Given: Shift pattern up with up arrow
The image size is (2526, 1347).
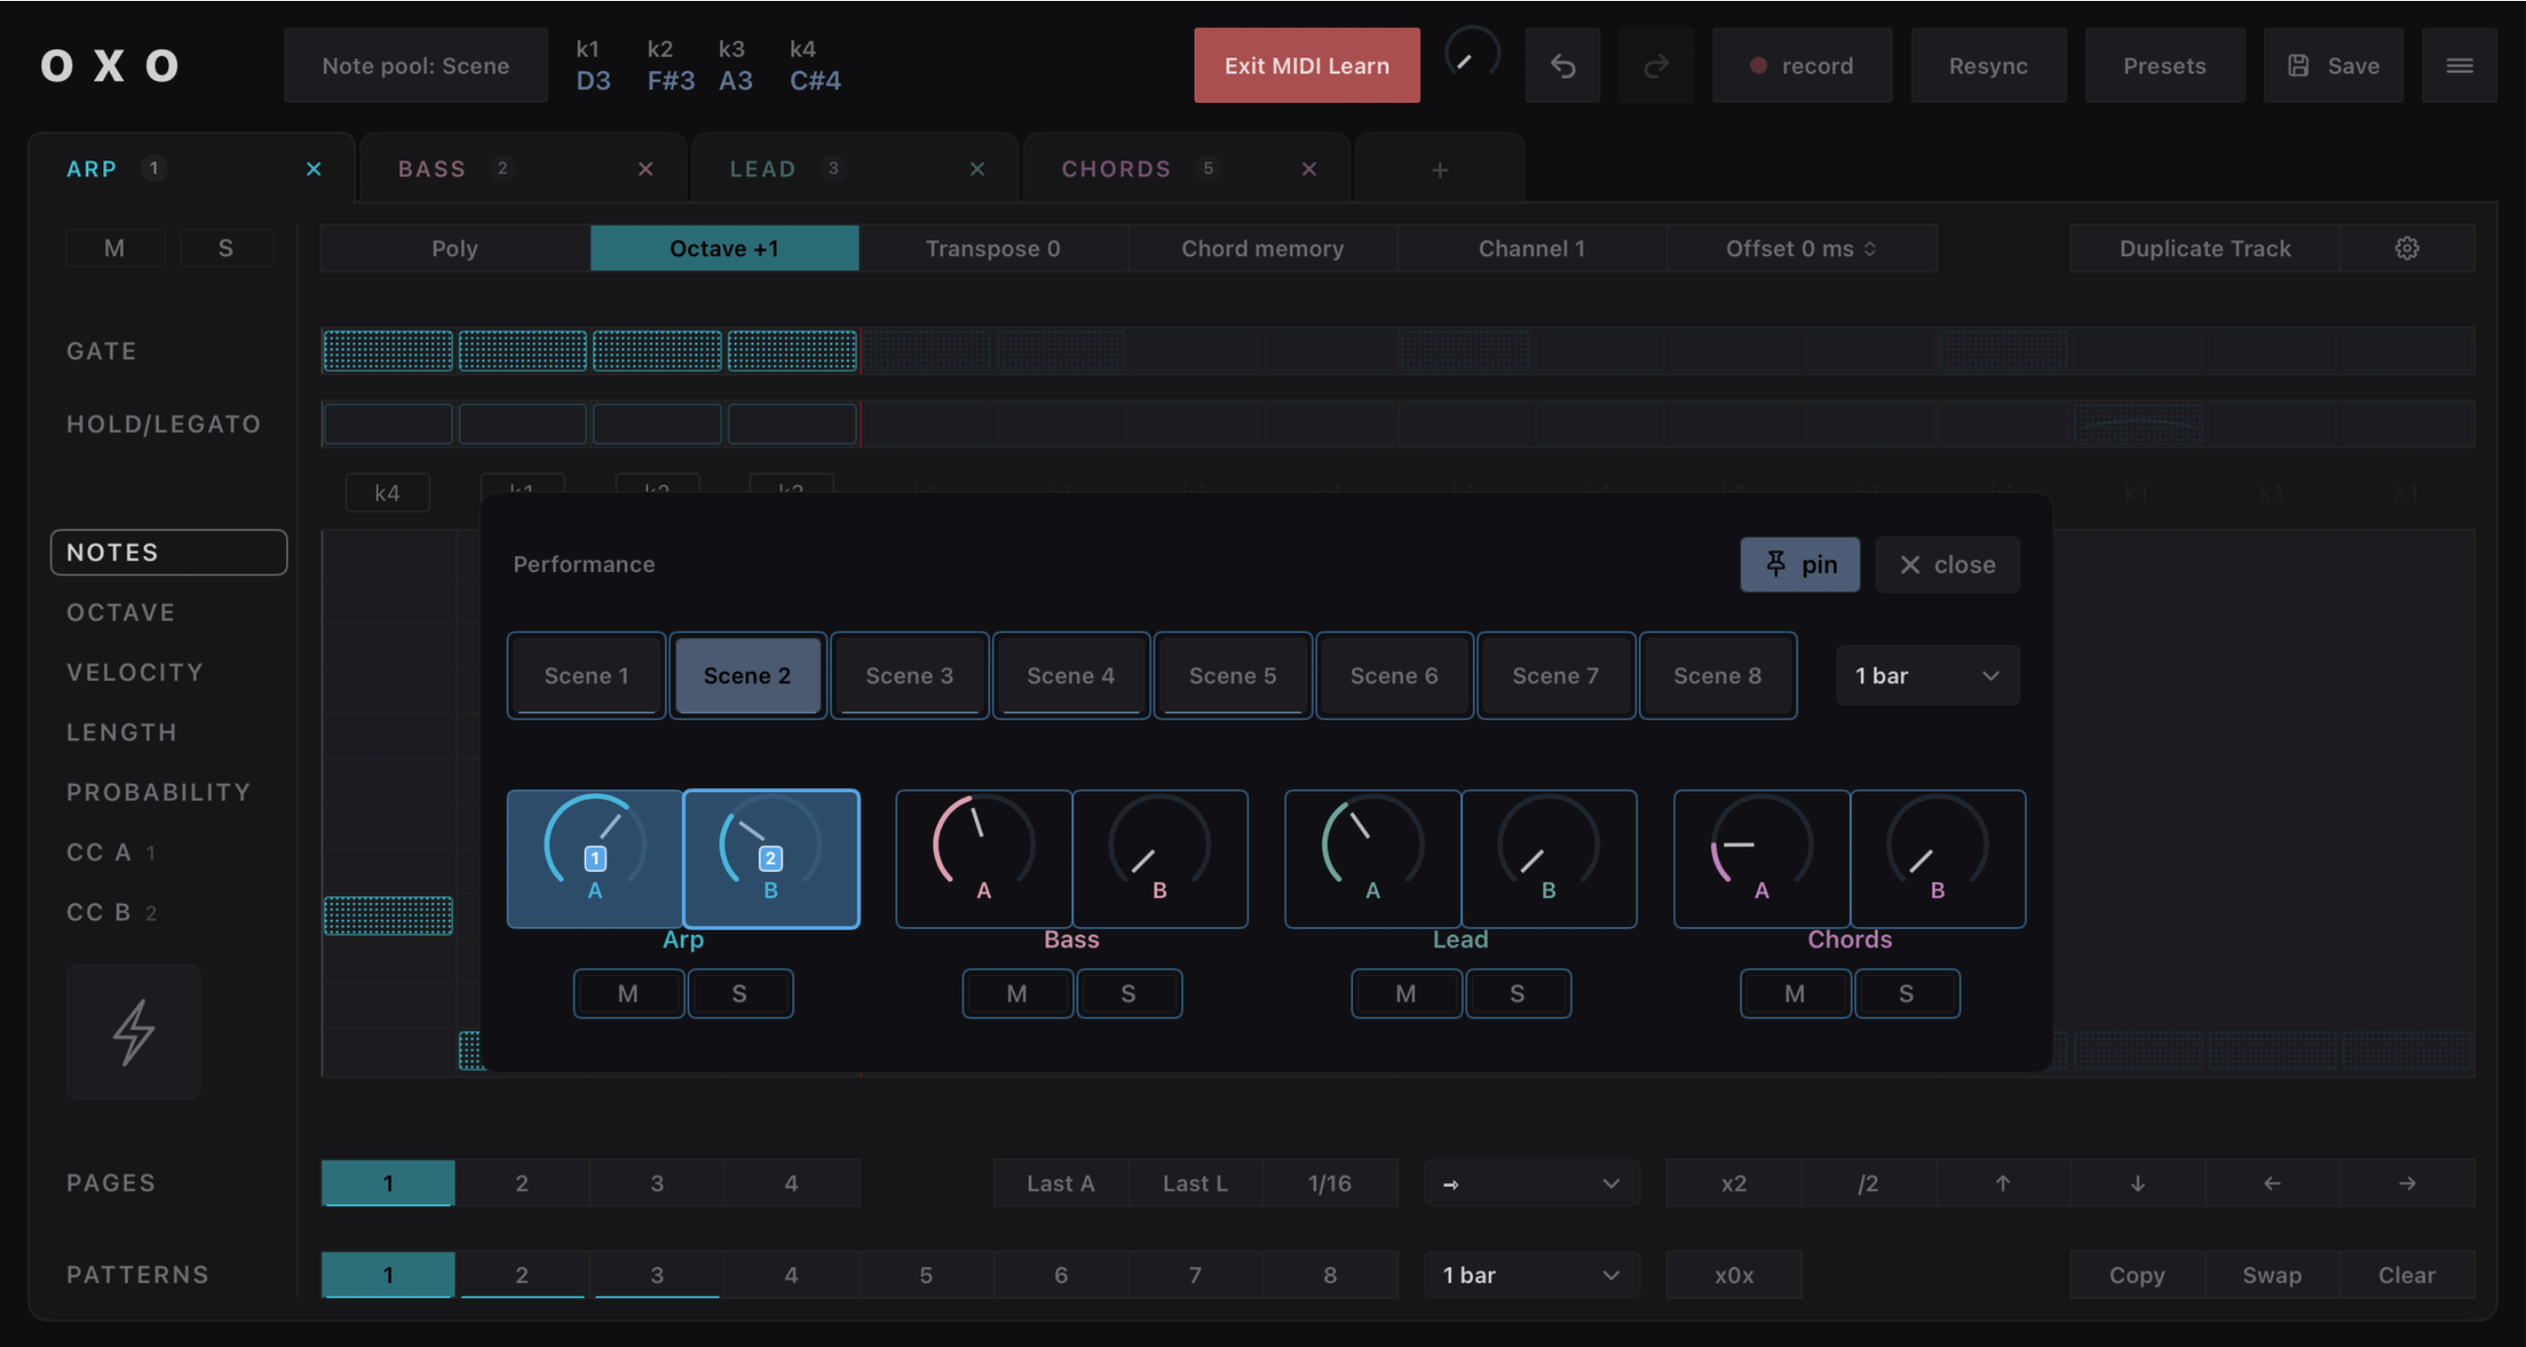Looking at the screenshot, I should point(2003,1183).
